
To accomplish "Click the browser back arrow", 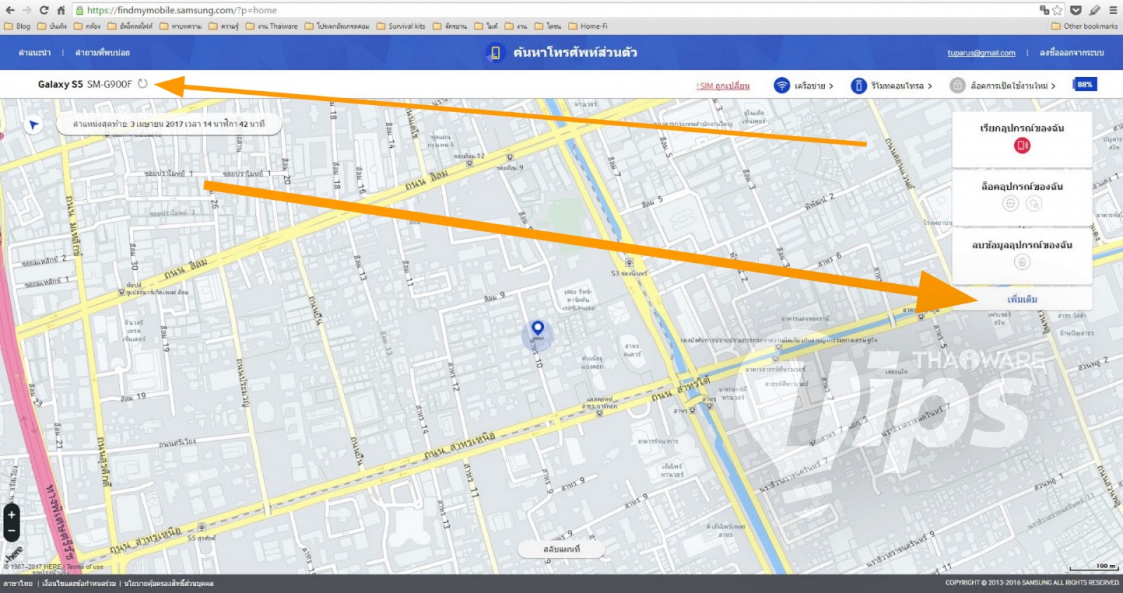I will 10,10.
